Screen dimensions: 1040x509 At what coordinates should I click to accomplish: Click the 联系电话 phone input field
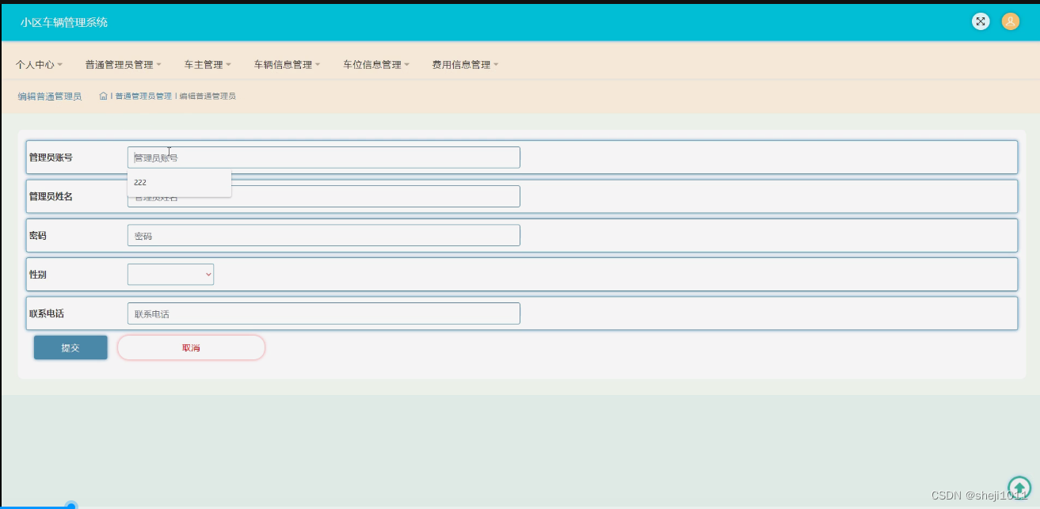click(x=323, y=313)
